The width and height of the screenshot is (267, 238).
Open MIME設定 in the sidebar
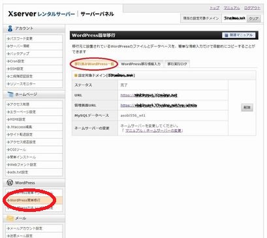pos(34,119)
